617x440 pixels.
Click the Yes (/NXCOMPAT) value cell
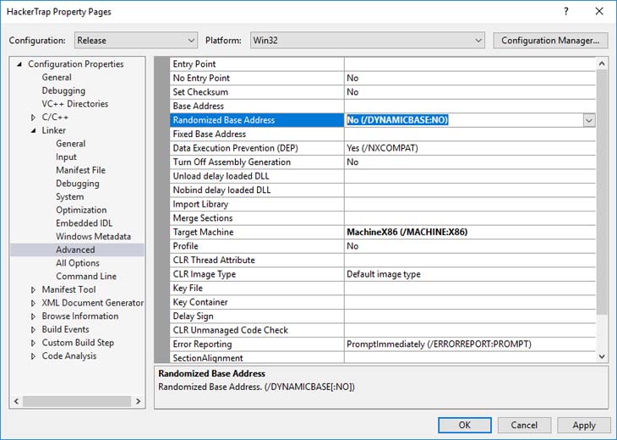pos(470,148)
